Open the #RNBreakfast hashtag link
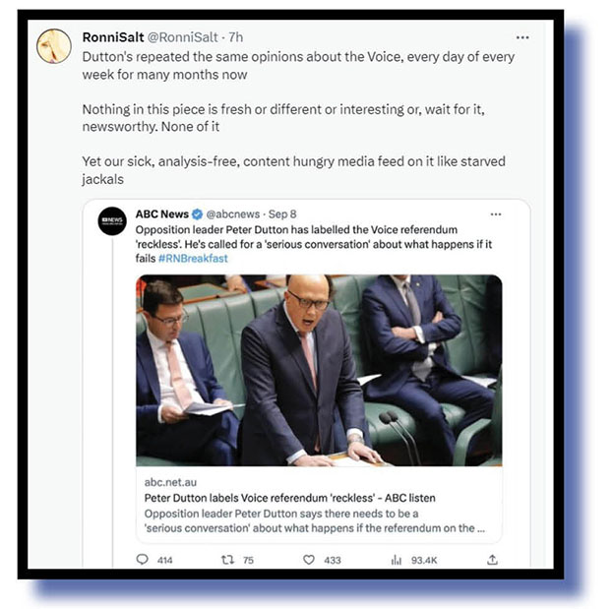The height and width of the screenshot is (609, 614). pos(193,259)
